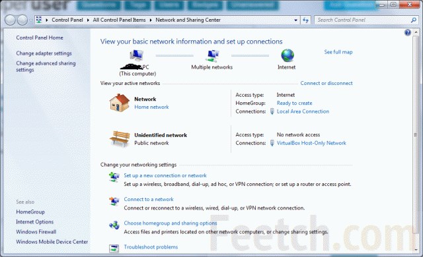Open Troubleshoot problems link
The width and height of the screenshot is (423, 257).
[x=151, y=246]
